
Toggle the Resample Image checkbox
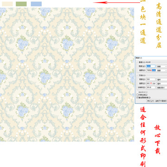[137, 97]
